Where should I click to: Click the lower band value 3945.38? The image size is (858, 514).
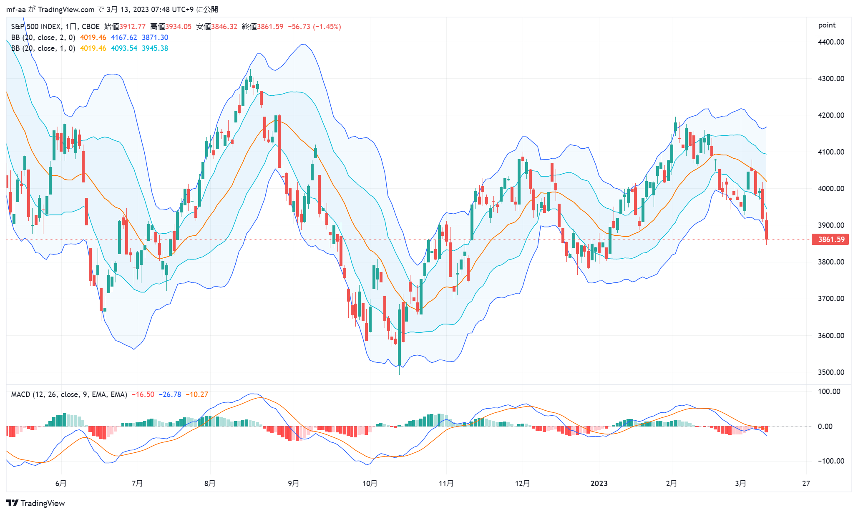pyautogui.click(x=155, y=48)
